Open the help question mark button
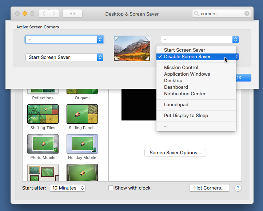This screenshot has width=263, height=211. point(238,188)
